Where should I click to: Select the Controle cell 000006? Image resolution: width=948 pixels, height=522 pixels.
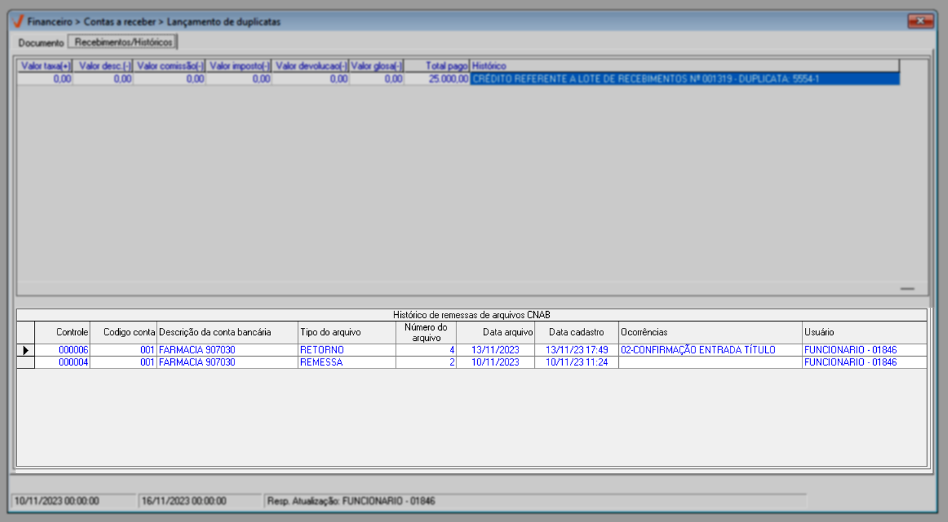click(x=62, y=350)
